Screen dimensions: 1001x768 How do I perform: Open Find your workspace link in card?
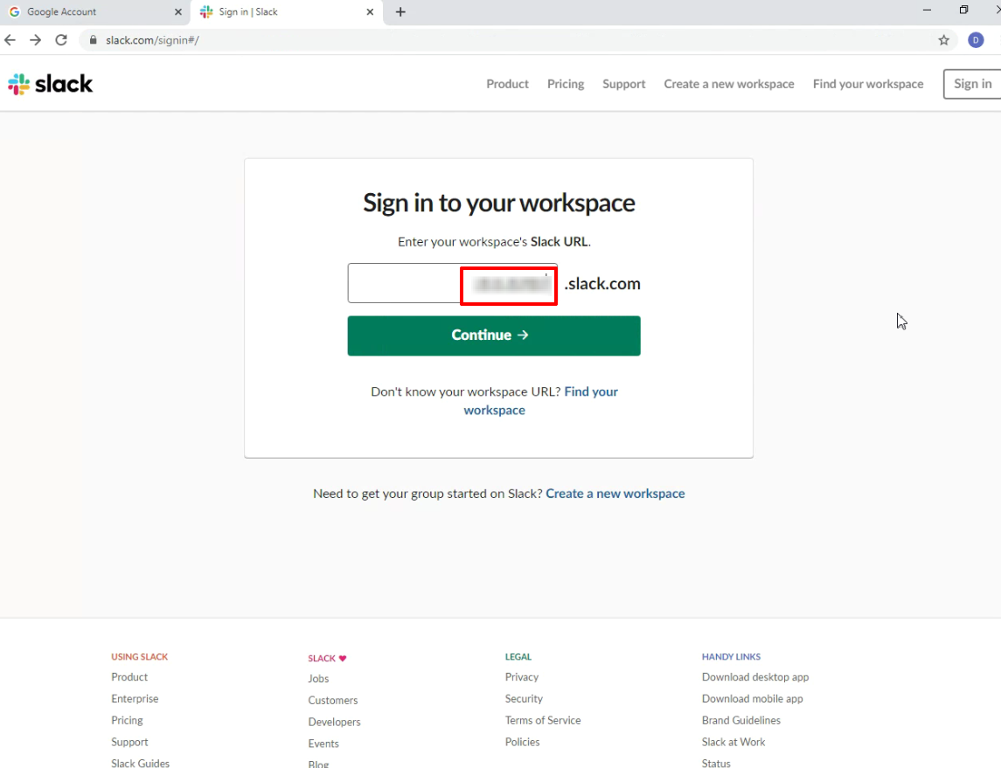(x=590, y=391)
